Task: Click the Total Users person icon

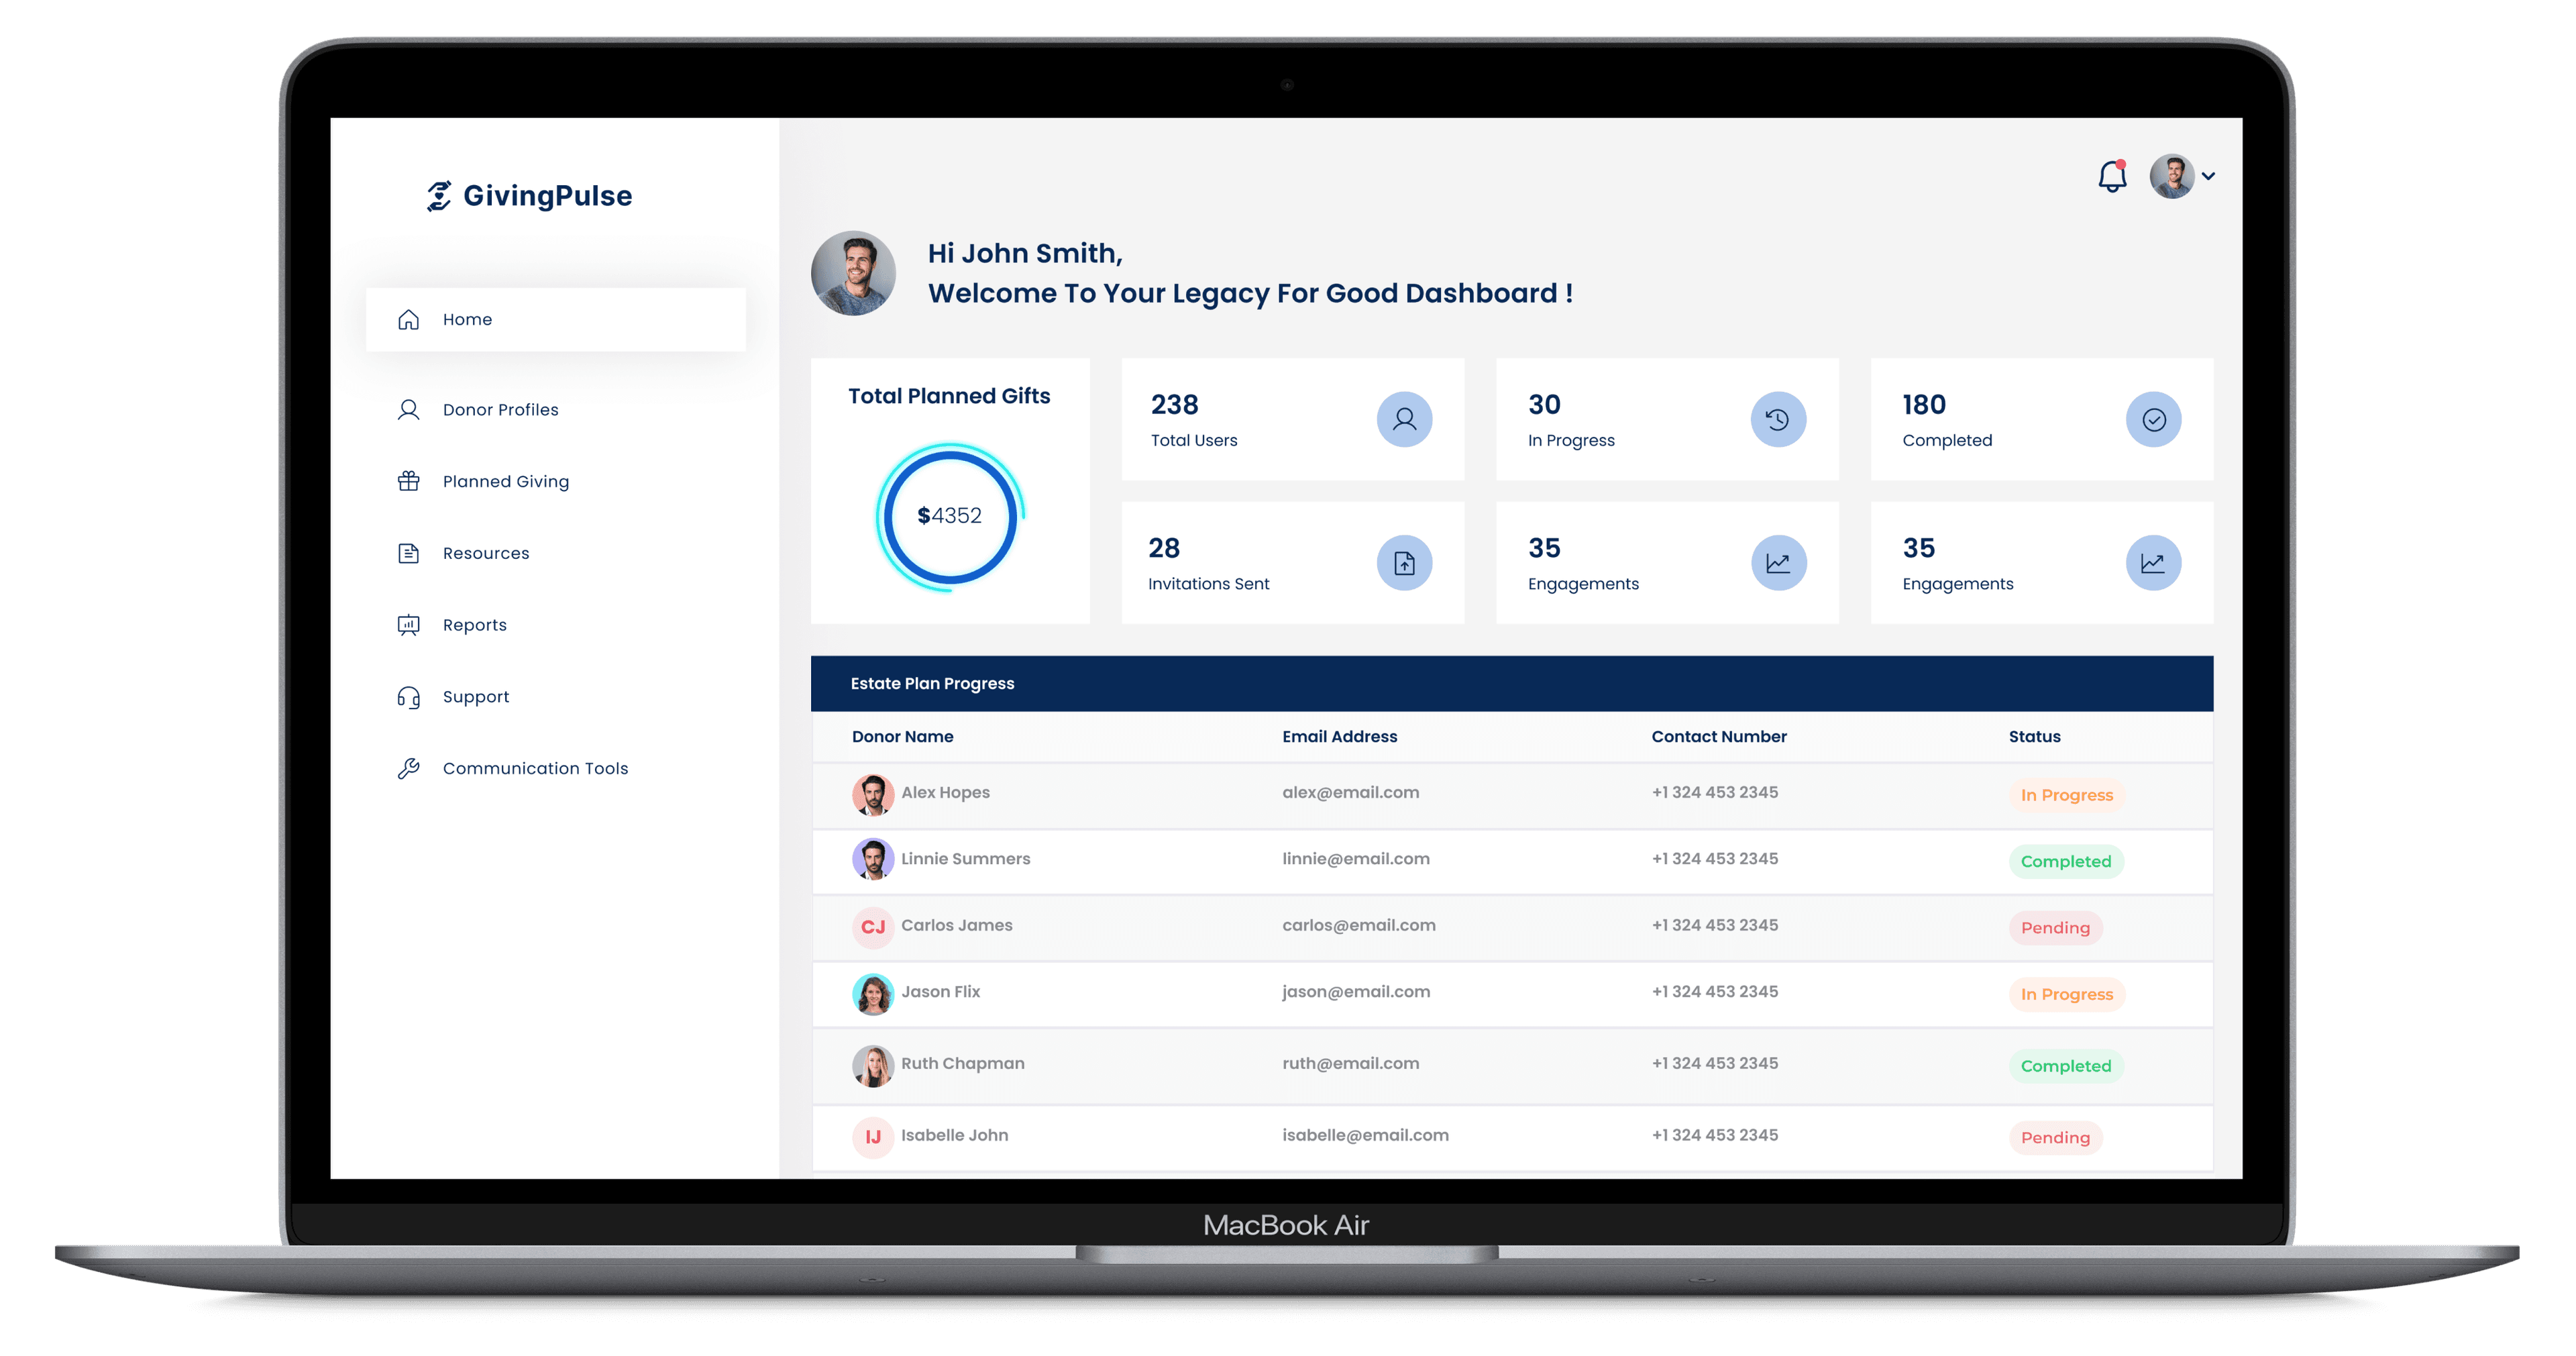Action: [1404, 419]
